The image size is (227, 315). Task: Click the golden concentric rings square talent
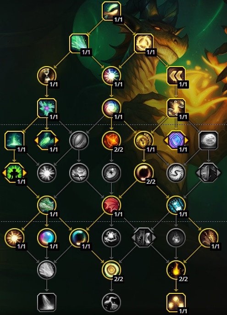point(144,43)
